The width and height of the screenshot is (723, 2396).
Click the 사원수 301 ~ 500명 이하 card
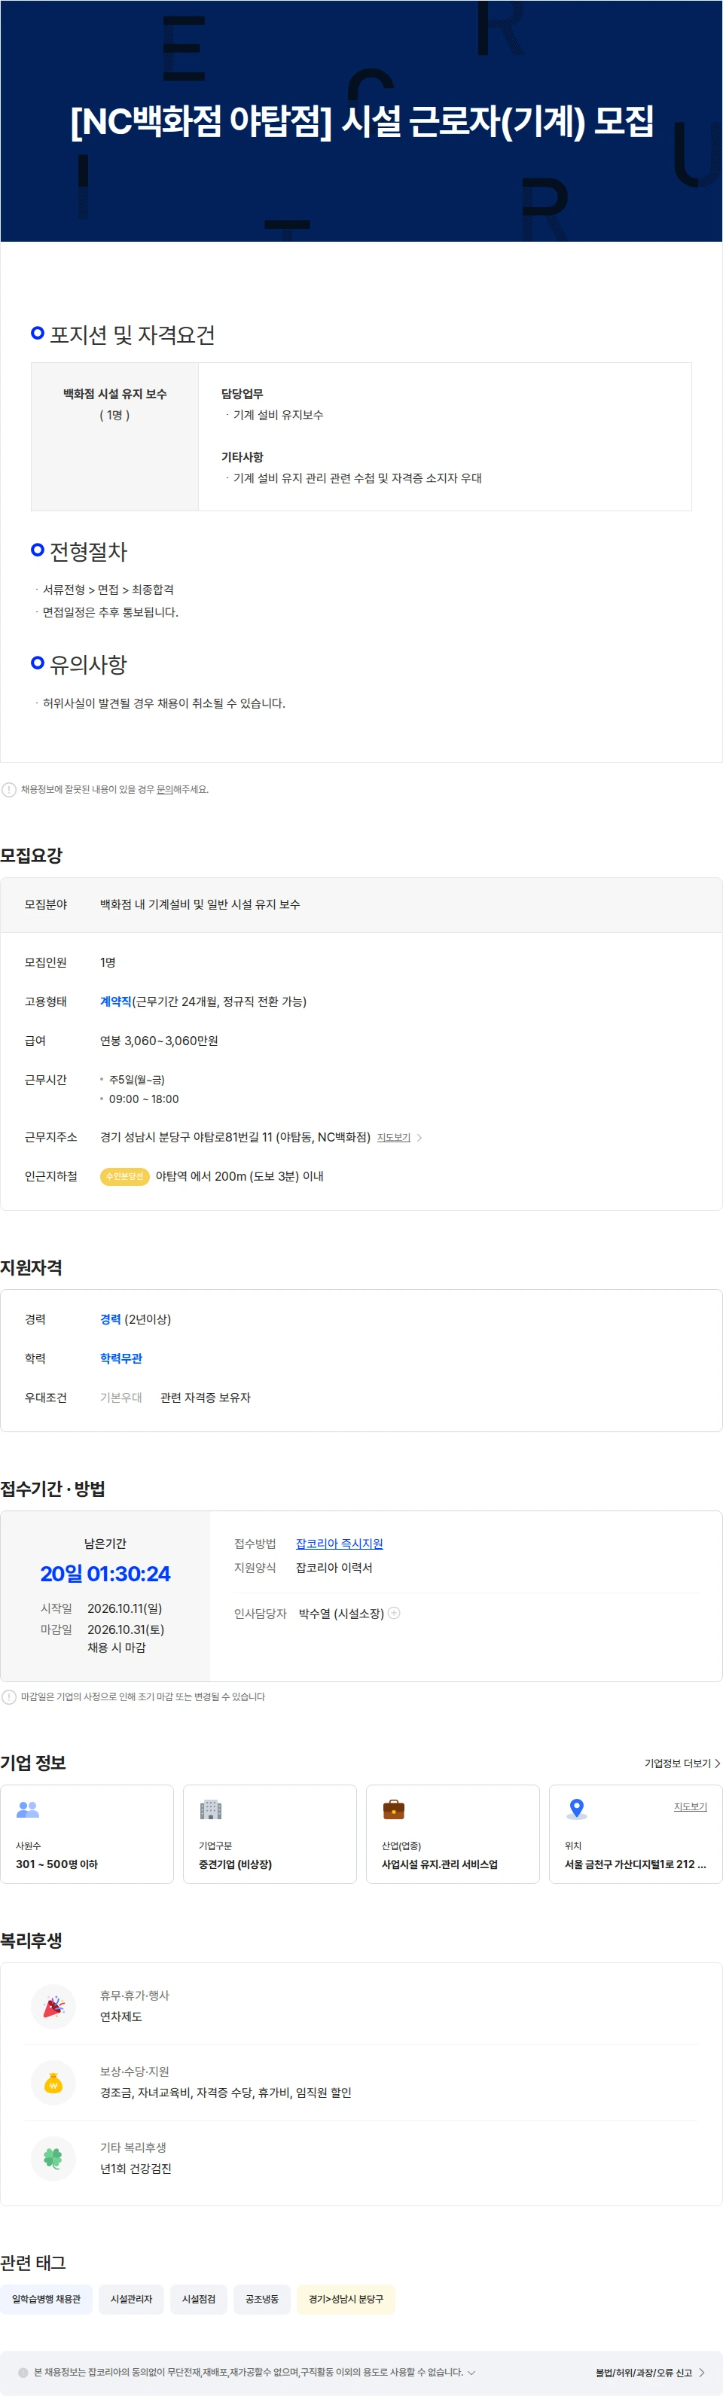pos(87,1834)
